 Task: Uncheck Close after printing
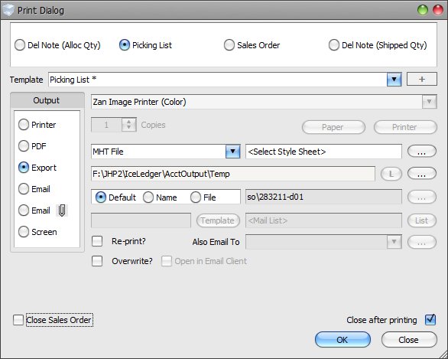click(x=430, y=319)
